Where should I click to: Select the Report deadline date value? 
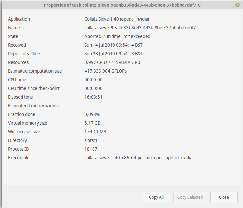113,54
